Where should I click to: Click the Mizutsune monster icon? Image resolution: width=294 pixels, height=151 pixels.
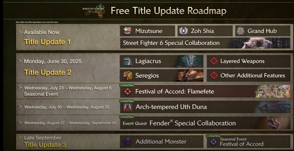coord(127,31)
